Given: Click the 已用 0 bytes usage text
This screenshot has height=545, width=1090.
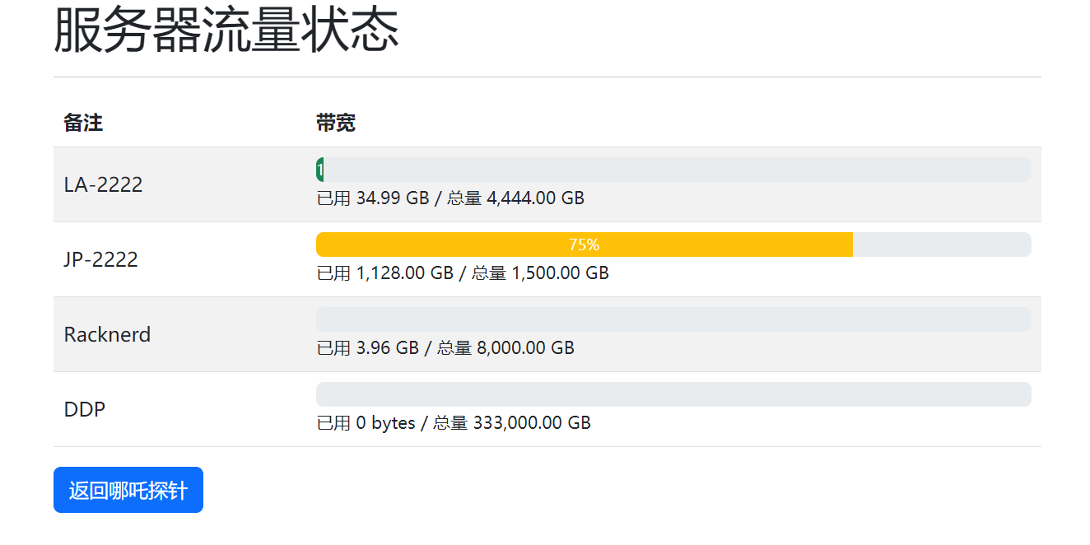Looking at the screenshot, I should [366, 423].
